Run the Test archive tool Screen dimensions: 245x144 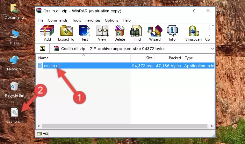coord(84,33)
